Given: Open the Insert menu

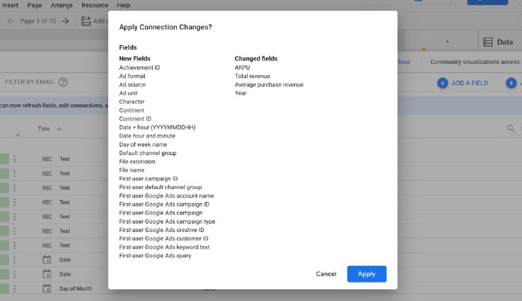Looking at the screenshot, I should tap(10, 5).
